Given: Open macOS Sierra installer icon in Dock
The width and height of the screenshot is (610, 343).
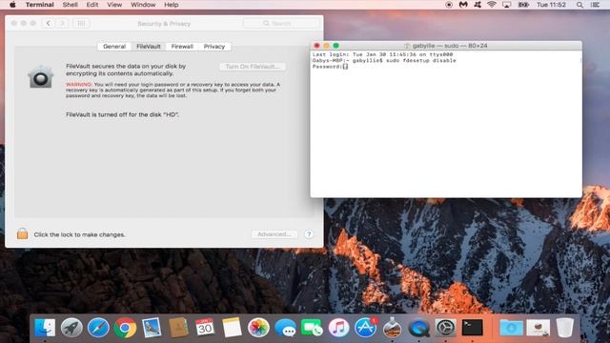Looking at the screenshot, I should (392, 328).
